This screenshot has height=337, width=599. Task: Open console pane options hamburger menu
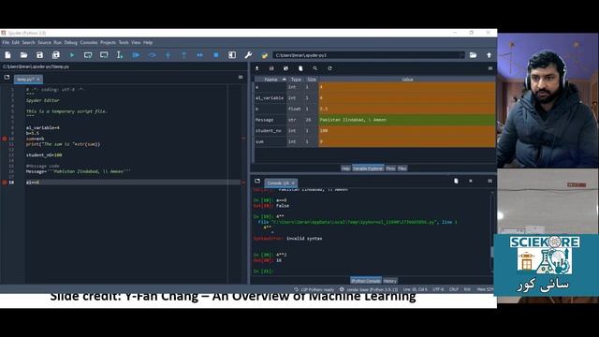click(489, 181)
